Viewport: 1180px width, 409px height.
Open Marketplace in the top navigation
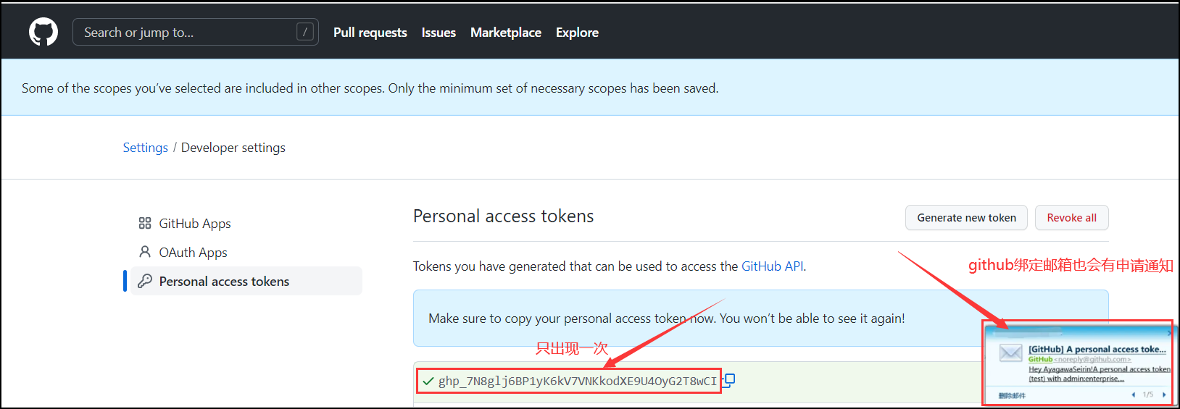point(506,33)
